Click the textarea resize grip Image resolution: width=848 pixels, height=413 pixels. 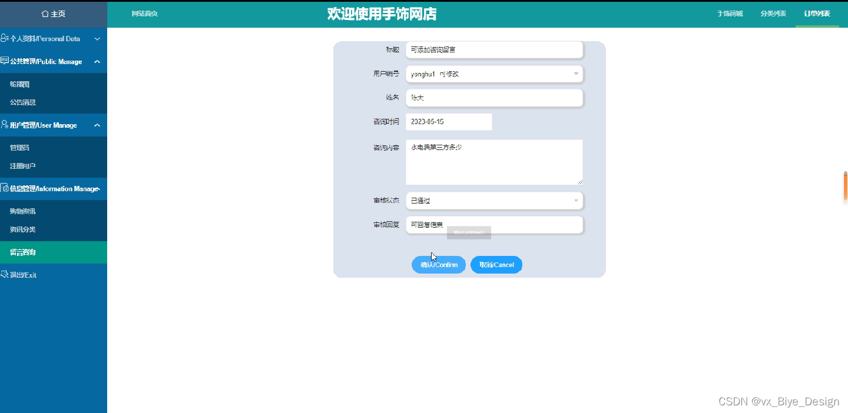coord(579,182)
